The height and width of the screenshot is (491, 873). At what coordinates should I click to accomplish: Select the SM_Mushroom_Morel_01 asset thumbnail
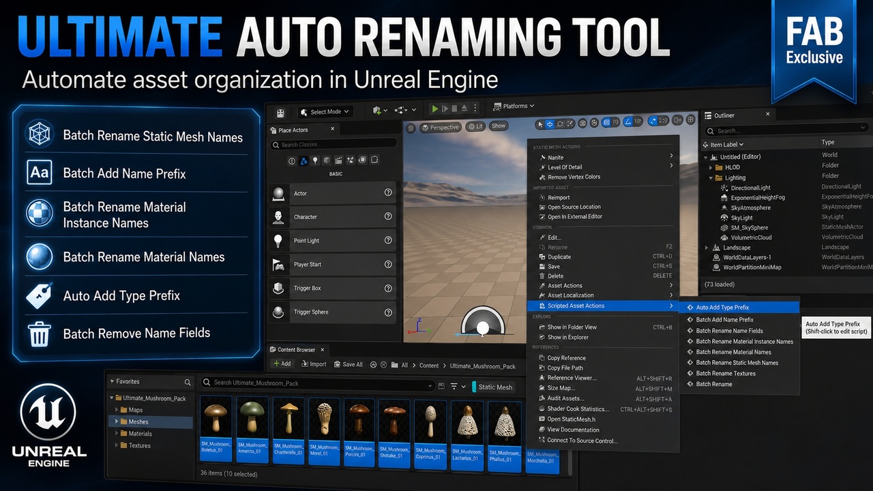point(323,432)
